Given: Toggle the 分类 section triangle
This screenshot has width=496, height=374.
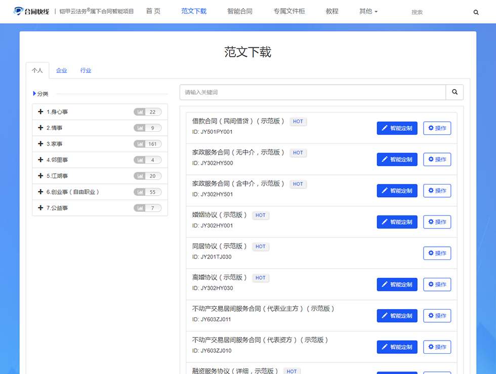Looking at the screenshot, I should [x=34, y=93].
